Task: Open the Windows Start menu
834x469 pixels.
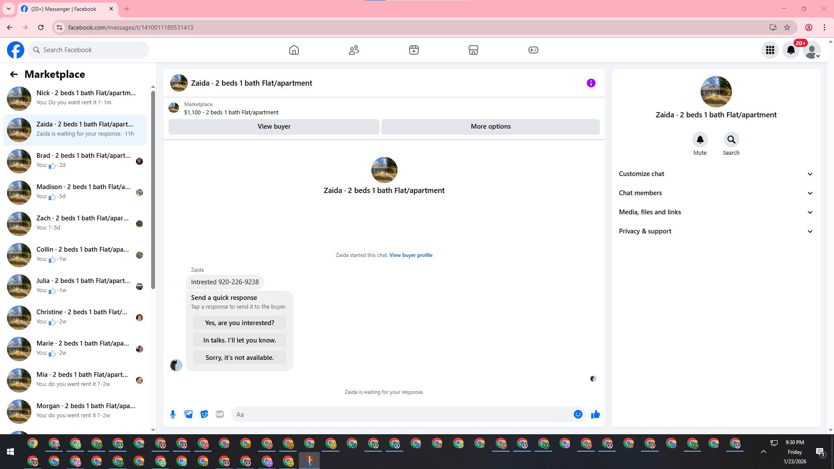Action: pyautogui.click(x=10, y=452)
